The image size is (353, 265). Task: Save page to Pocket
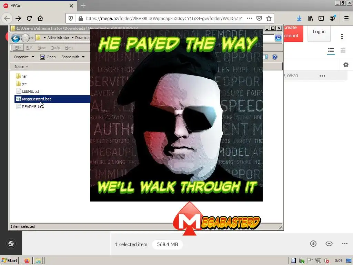coord(259,18)
